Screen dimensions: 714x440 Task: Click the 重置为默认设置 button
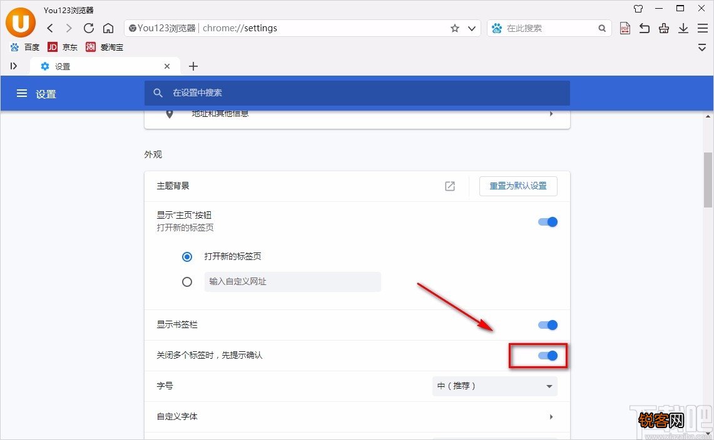[x=518, y=186]
